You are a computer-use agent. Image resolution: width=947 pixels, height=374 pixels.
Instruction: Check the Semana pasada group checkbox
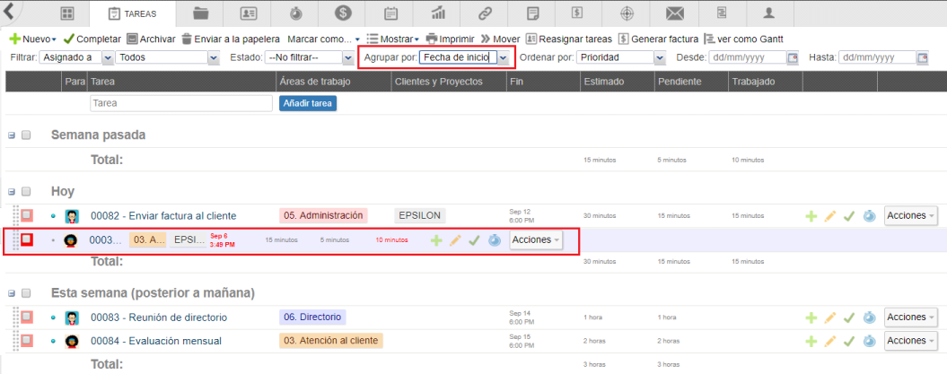(x=26, y=135)
